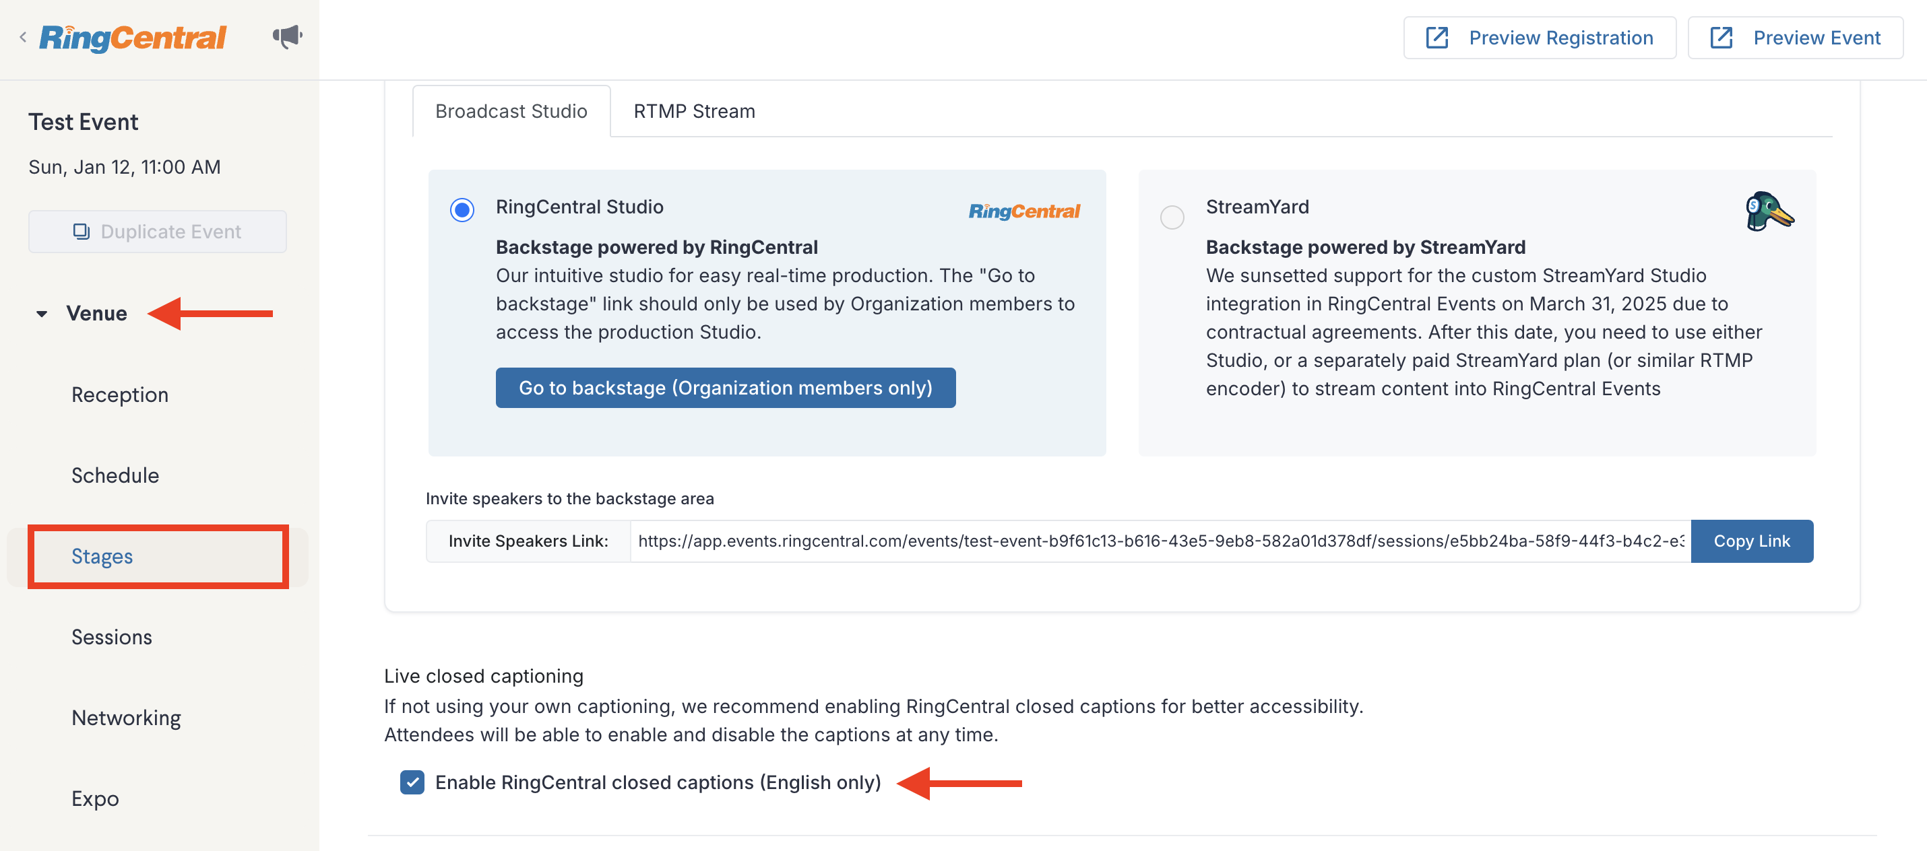
Task: Click the Invite Speakers Link URL field
Action: click(x=1160, y=541)
